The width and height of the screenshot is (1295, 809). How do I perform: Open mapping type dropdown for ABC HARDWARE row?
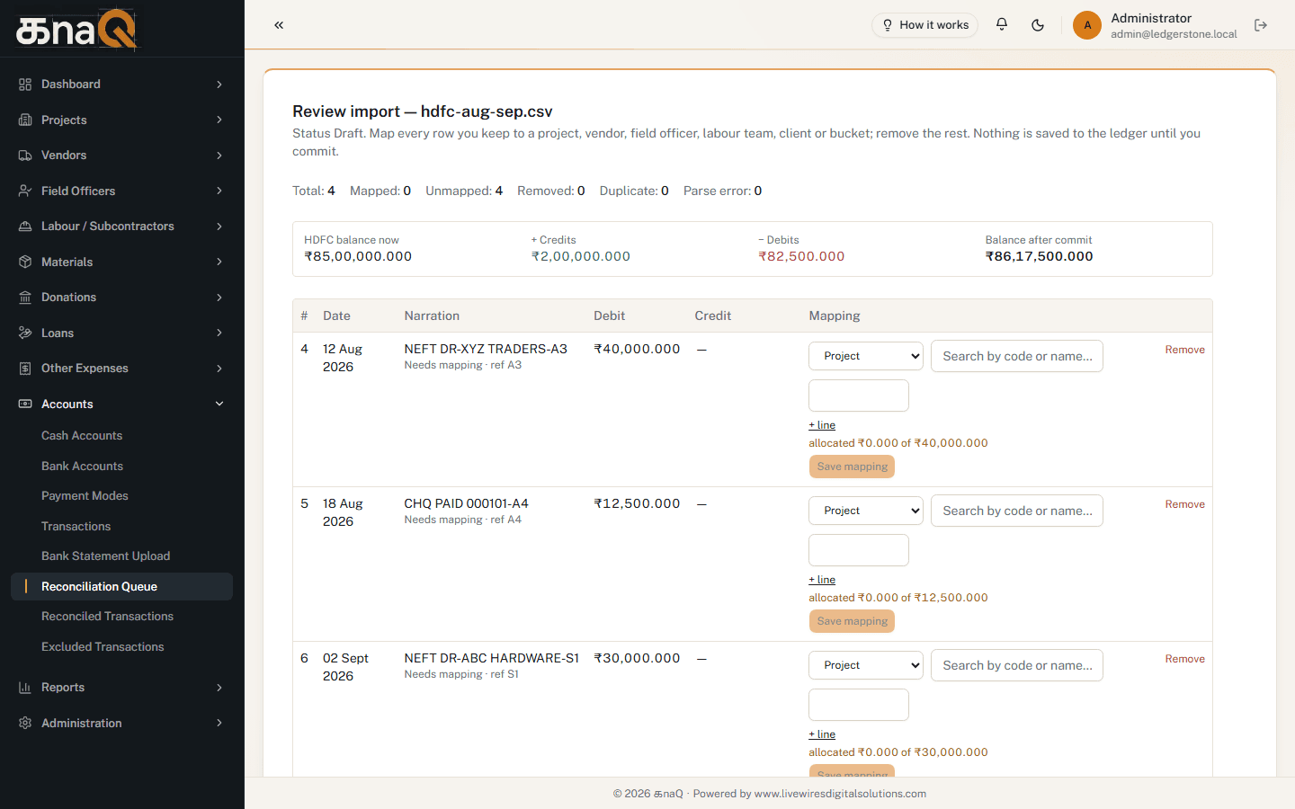(866, 665)
